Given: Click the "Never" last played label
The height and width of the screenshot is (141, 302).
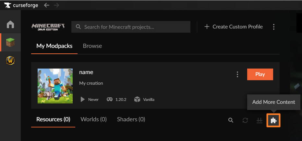Looking at the screenshot, I should point(93,100).
